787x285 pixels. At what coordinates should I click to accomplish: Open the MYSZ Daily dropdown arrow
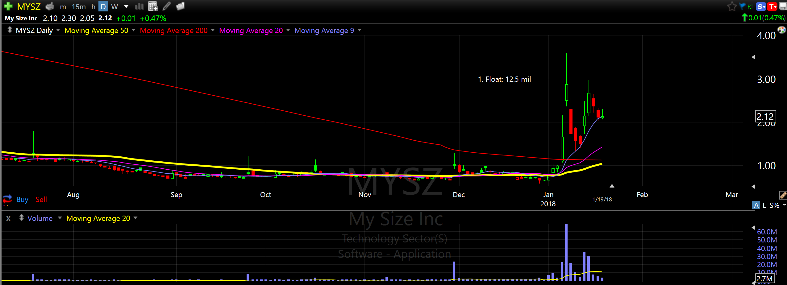click(58, 30)
